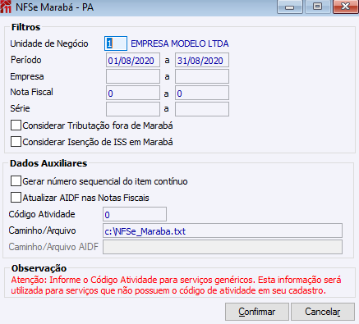Click the Série ending field
Image resolution: width=359 pixels, height=324 pixels.
[x=202, y=109]
